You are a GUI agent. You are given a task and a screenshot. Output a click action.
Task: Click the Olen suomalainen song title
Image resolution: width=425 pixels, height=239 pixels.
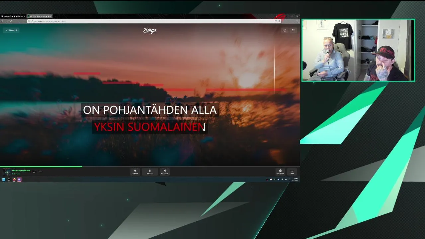(x=21, y=171)
